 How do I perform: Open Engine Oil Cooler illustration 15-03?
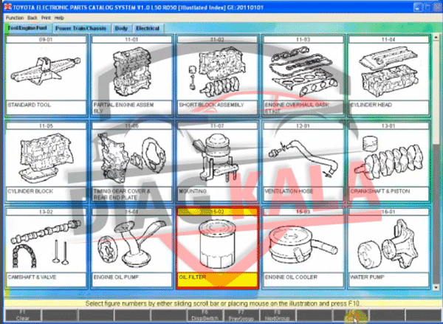point(303,248)
